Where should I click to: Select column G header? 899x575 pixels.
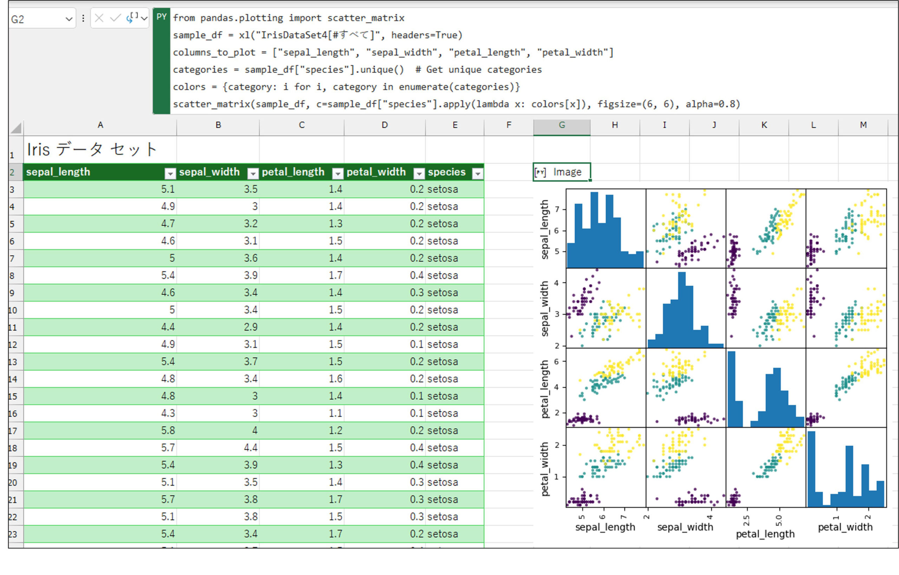click(x=562, y=125)
